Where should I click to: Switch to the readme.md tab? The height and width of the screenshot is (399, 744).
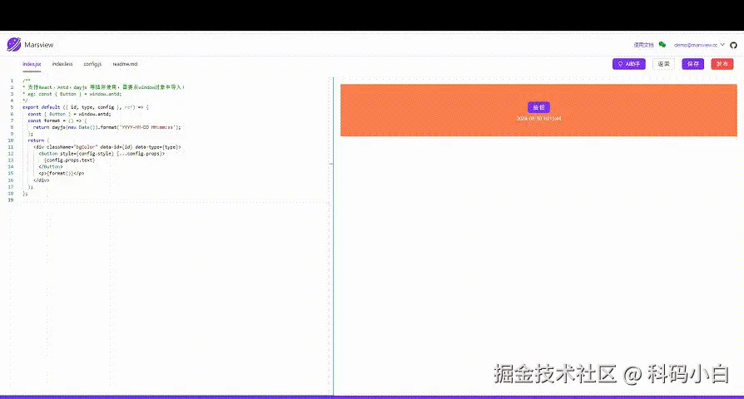[126, 64]
